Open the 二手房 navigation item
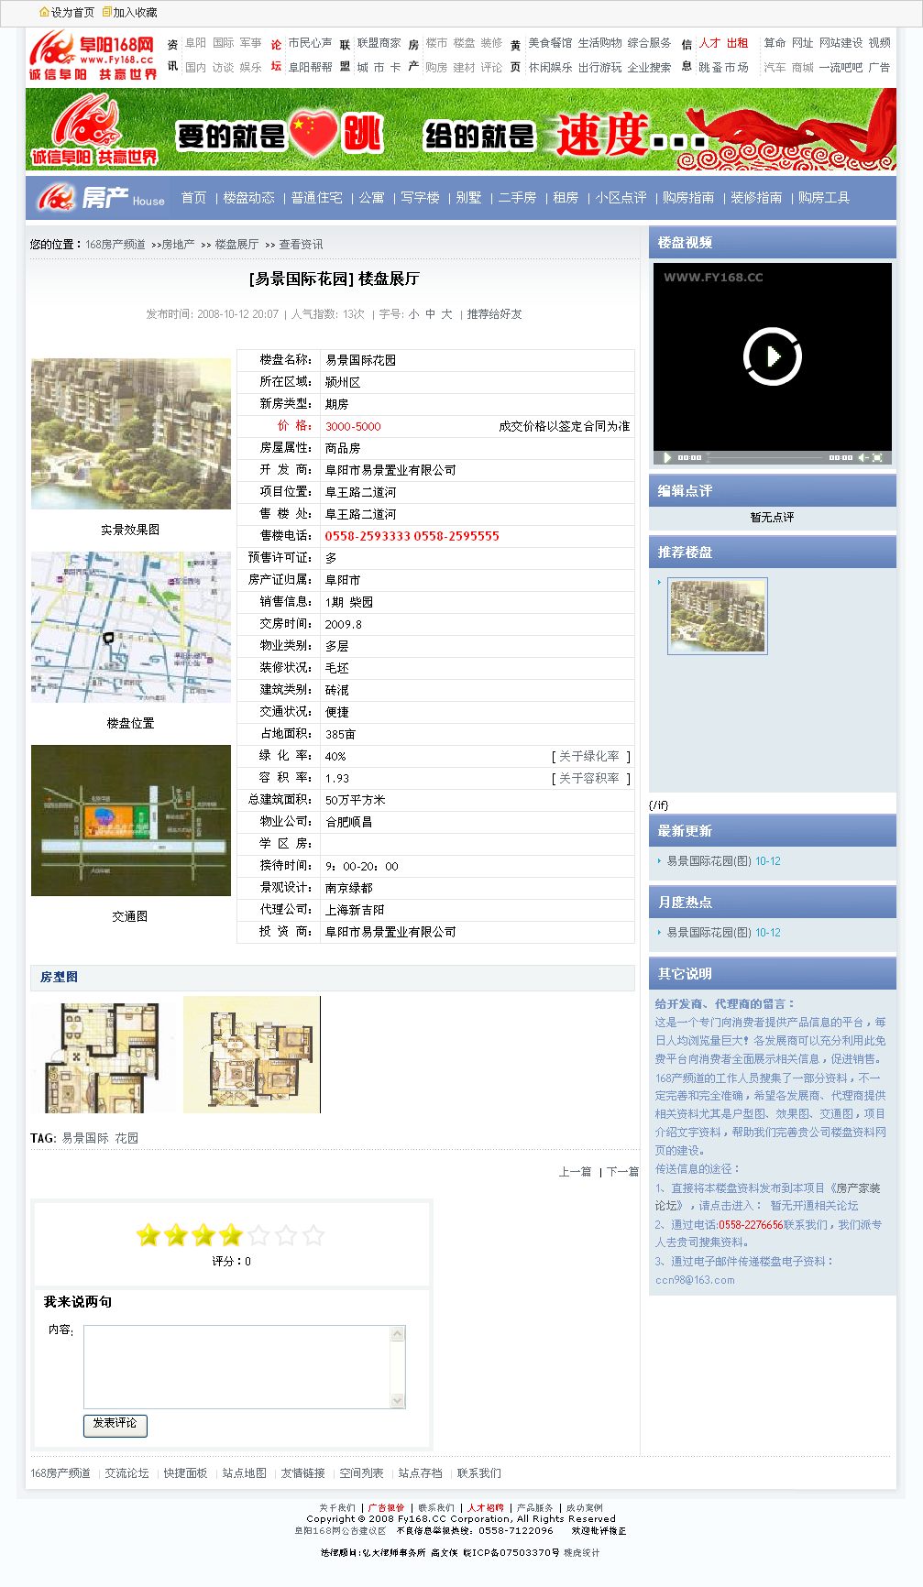This screenshot has width=923, height=1587. click(517, 198)
